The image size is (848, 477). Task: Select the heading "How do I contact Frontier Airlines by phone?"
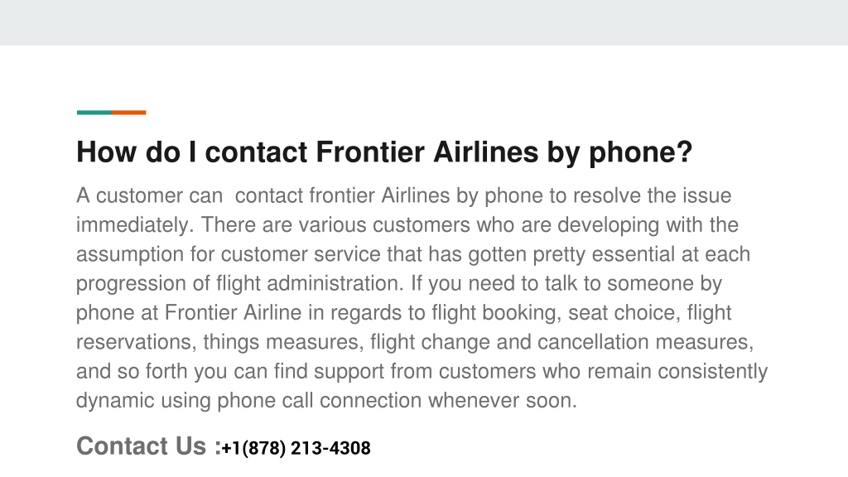(384, 152)
